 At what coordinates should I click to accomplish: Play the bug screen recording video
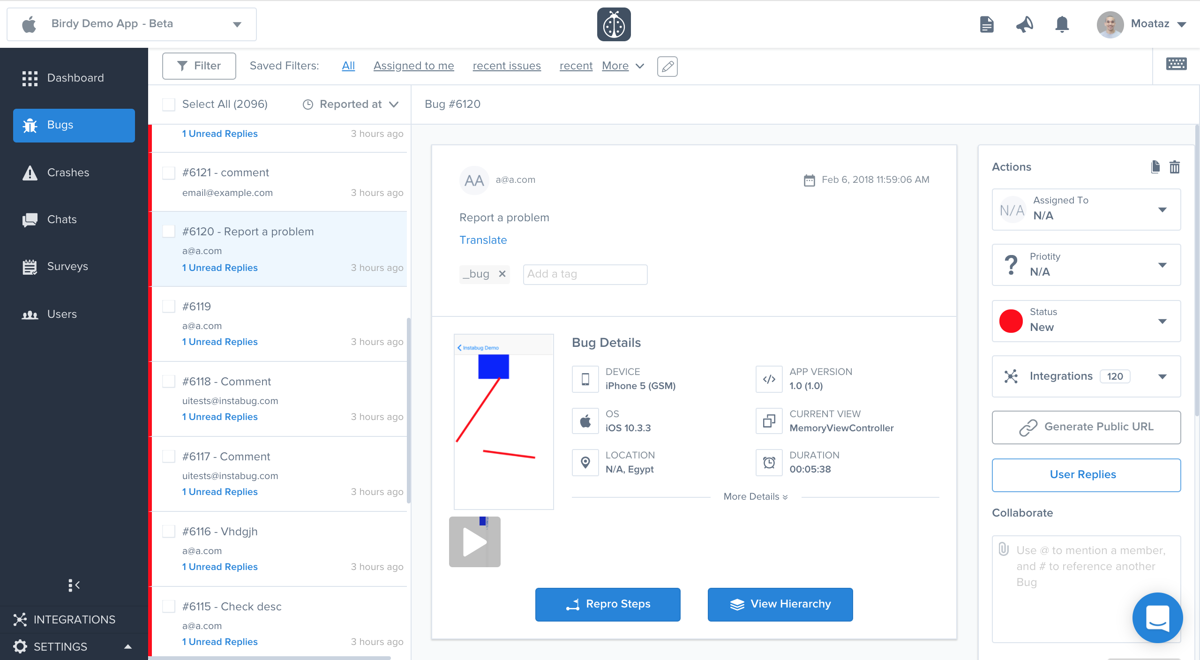tap(474, 542)
